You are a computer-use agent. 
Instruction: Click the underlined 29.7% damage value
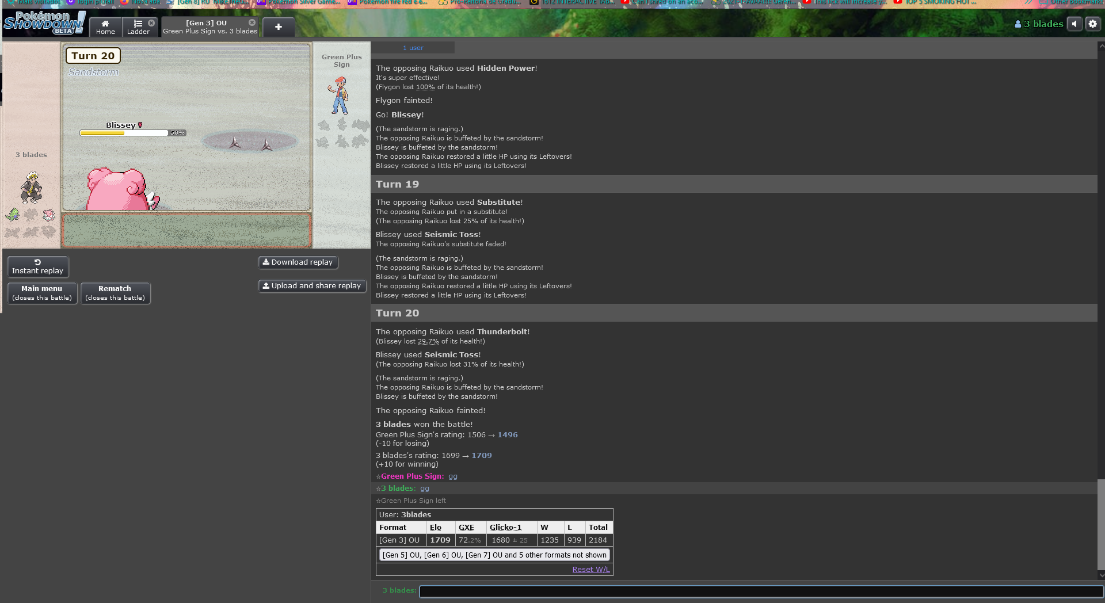[428, 341]
